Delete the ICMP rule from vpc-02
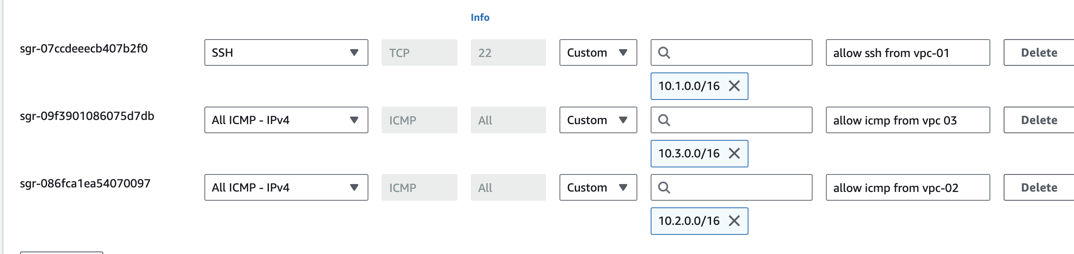 point(1039,188)
